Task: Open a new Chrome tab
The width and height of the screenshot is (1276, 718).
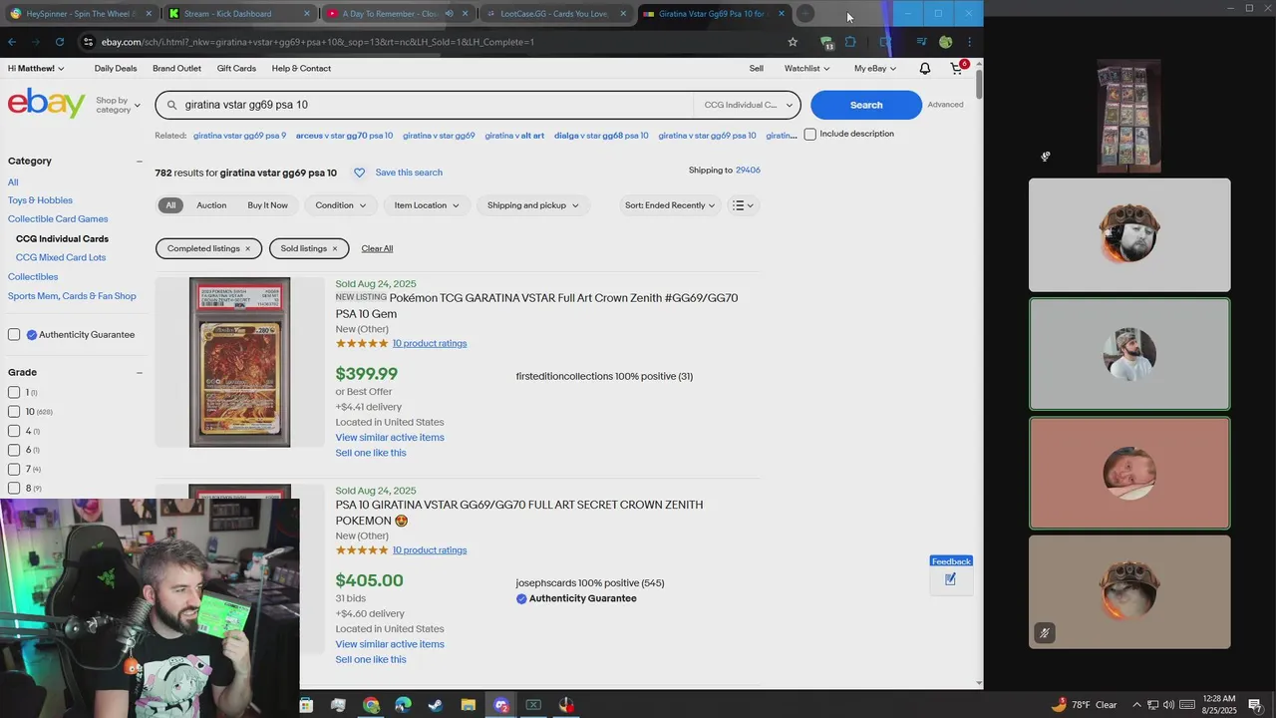Action: [805, 14]
